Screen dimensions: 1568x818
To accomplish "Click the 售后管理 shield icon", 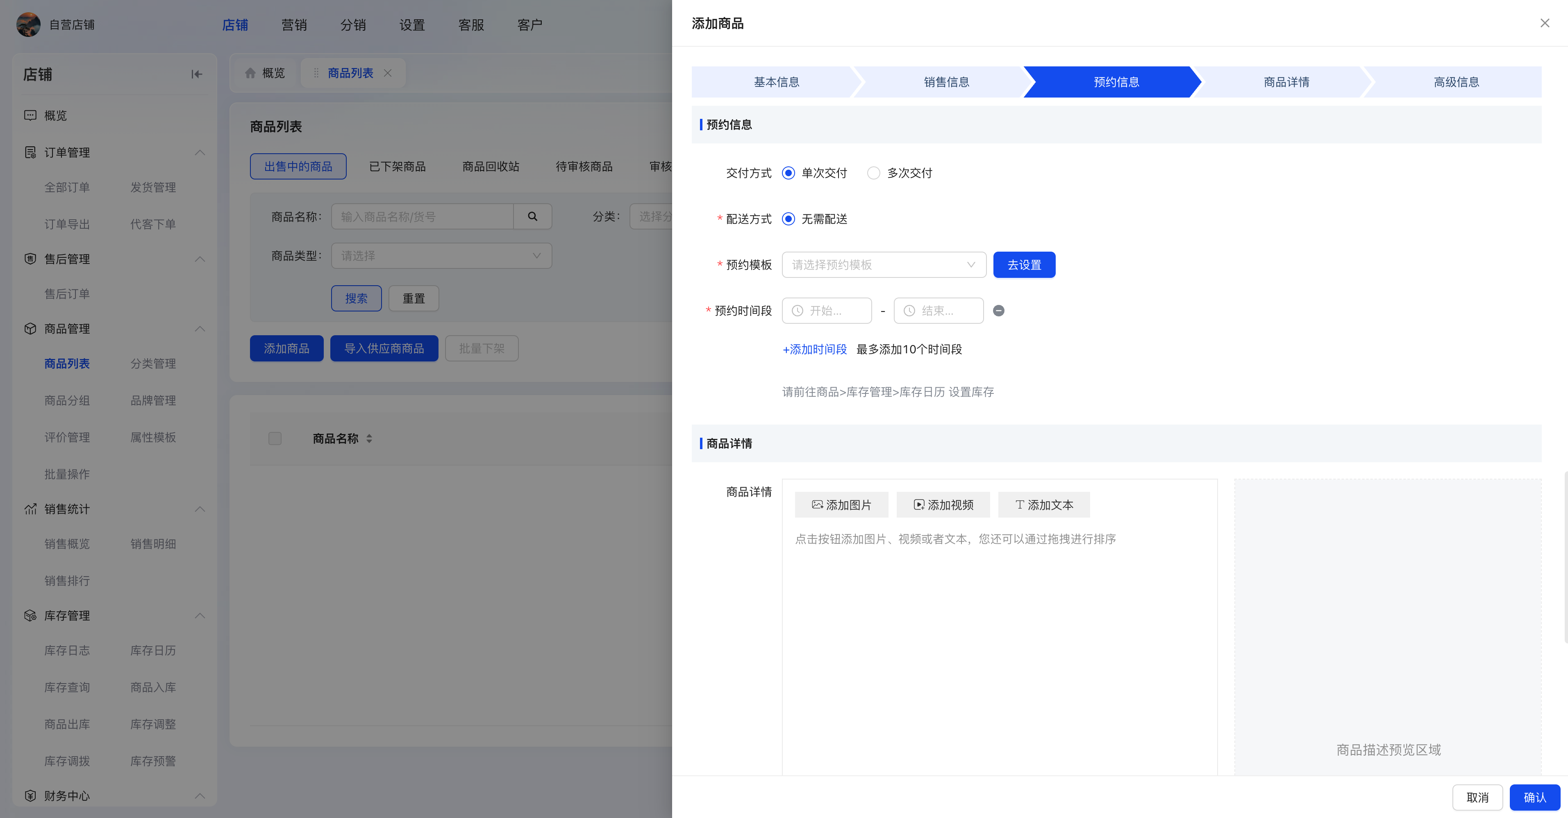I will click(30, 259).
